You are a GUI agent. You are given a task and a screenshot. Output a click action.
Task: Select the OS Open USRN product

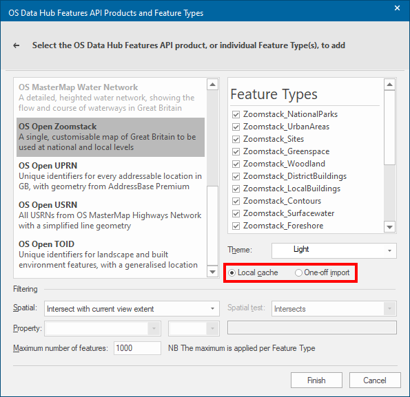tap(111, 215)
